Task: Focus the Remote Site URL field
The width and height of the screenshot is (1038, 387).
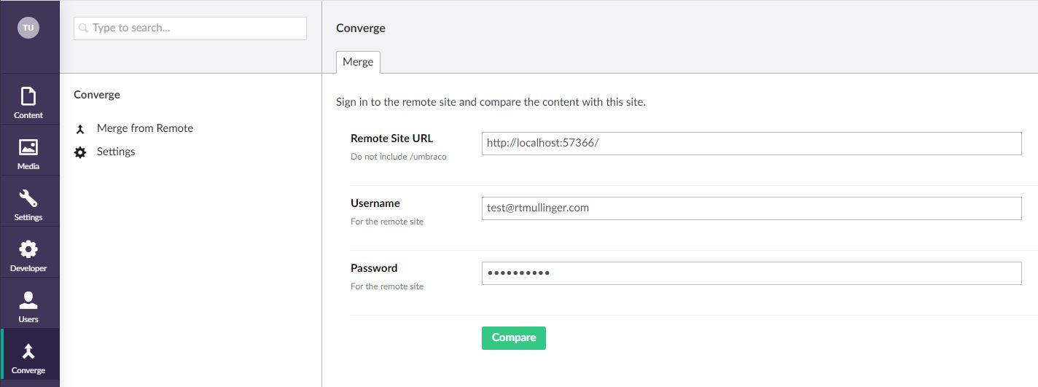Action: click(x=752, y=144)
